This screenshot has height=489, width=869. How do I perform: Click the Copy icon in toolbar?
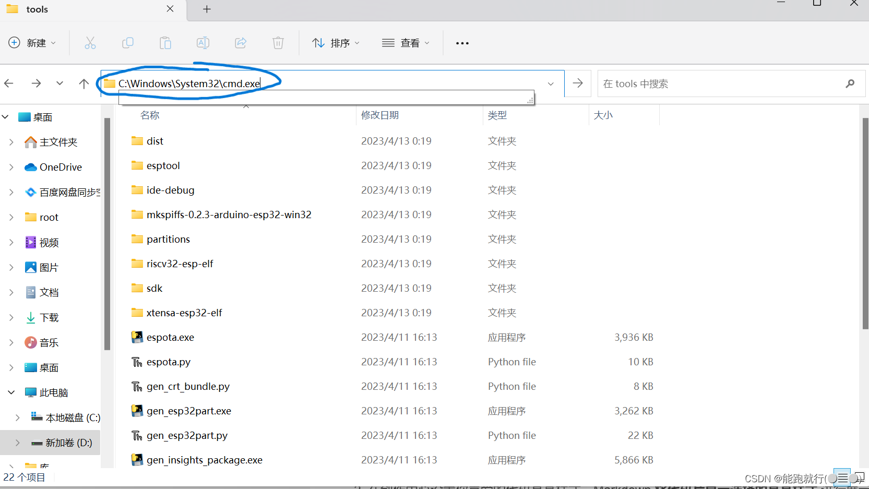coord(128,43)
